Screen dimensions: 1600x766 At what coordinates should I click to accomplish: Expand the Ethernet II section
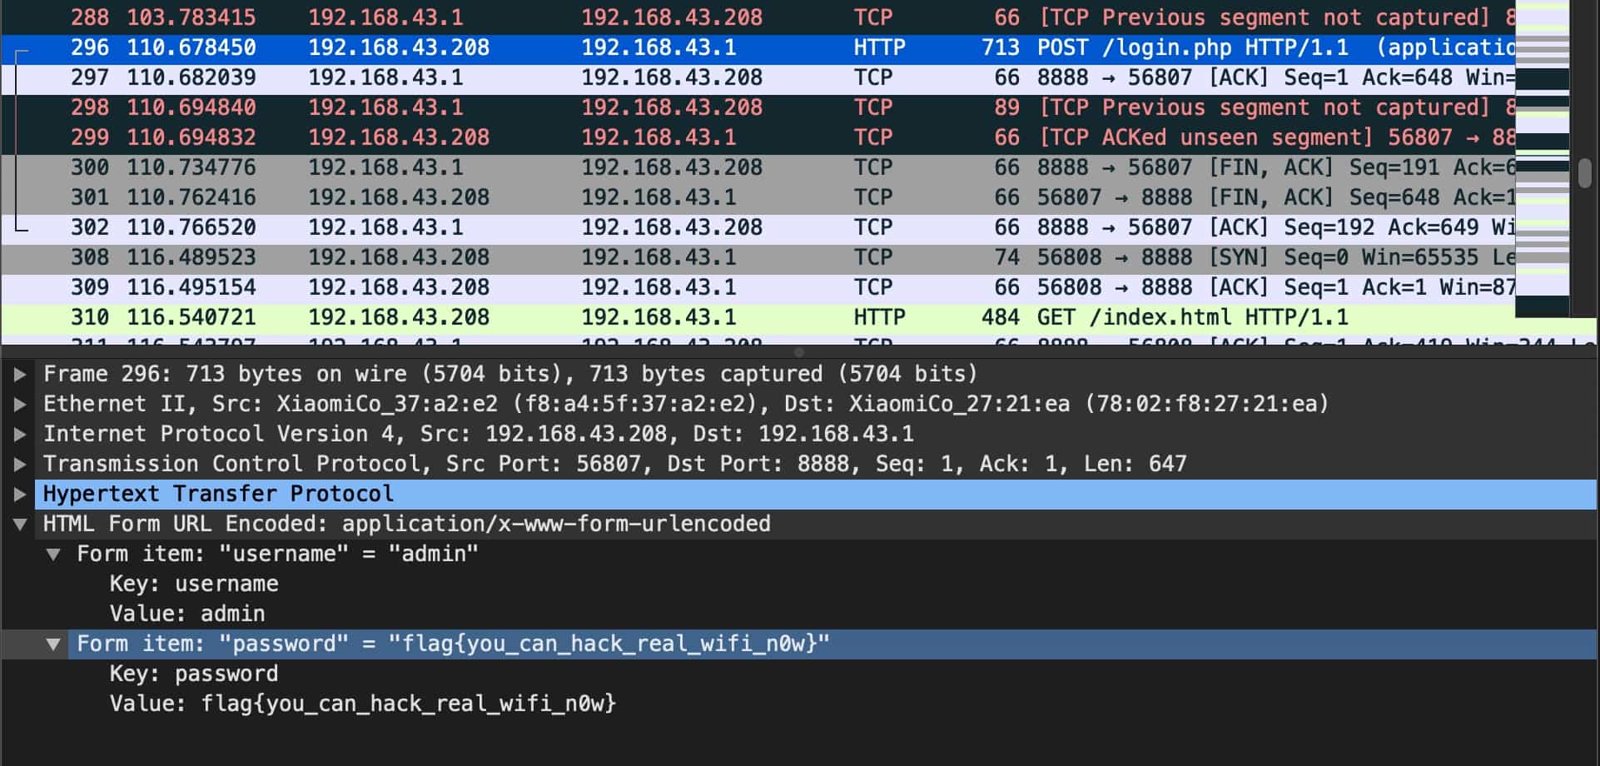(x=20, y=404)
